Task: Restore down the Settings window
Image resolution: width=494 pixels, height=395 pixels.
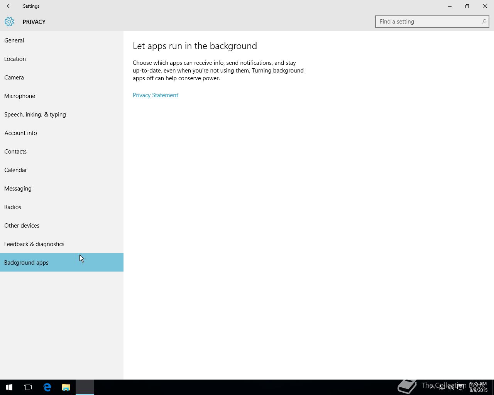Action: point(467,6)
